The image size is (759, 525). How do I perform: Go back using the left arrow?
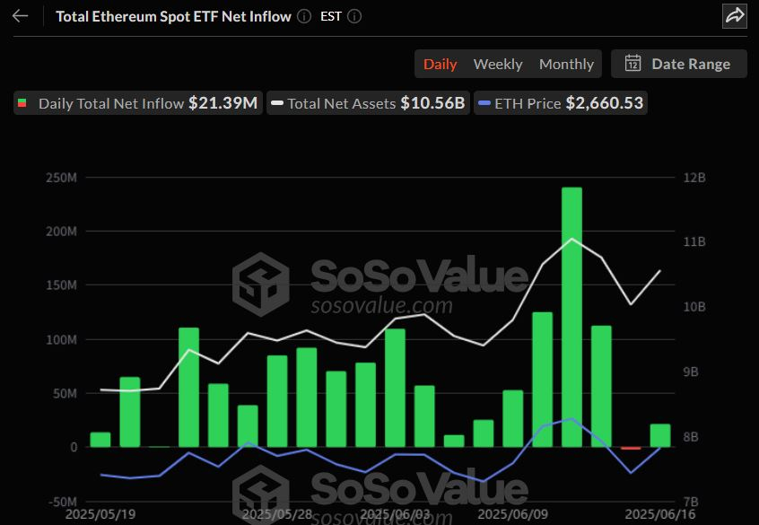21,16
